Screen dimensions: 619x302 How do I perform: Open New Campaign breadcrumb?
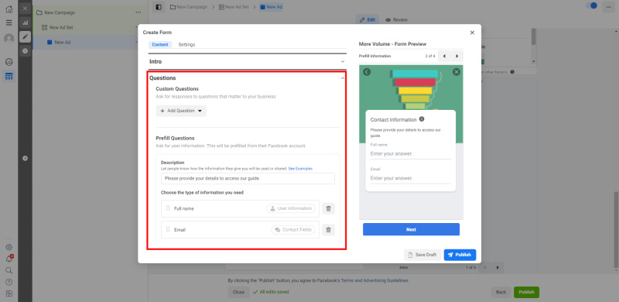(x=188, y=7)
